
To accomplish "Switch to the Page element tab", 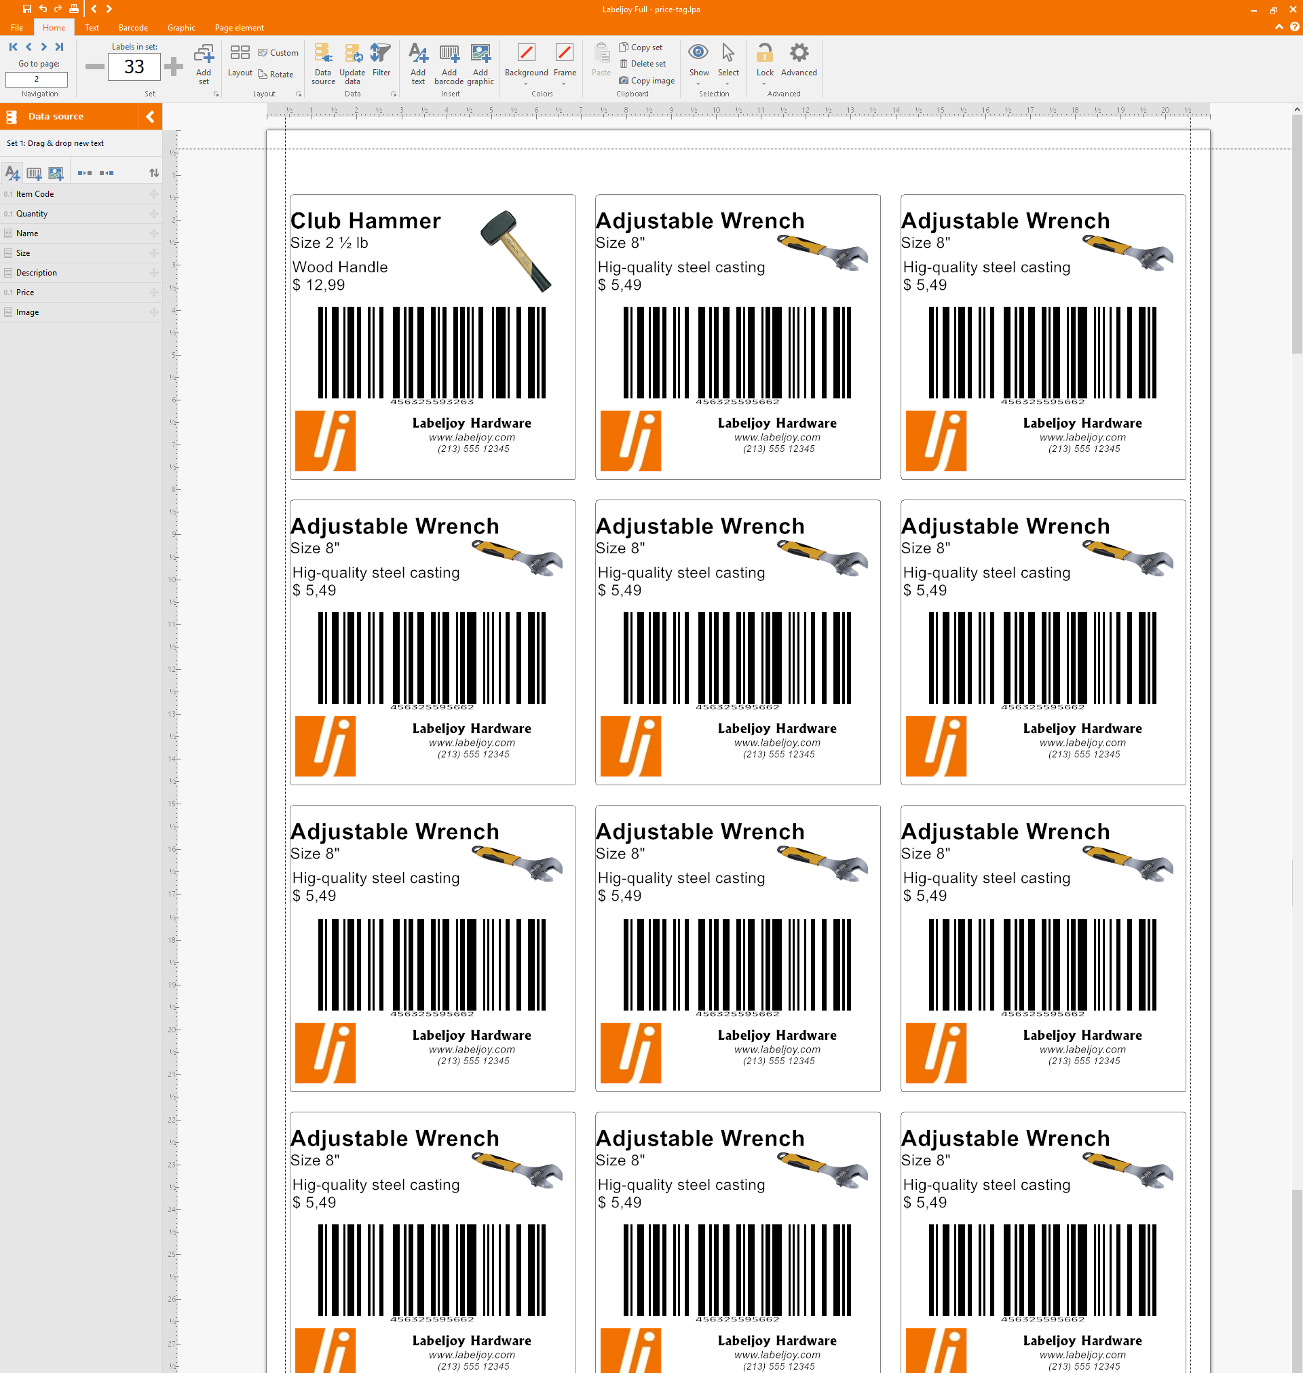I will pos(239,28).
